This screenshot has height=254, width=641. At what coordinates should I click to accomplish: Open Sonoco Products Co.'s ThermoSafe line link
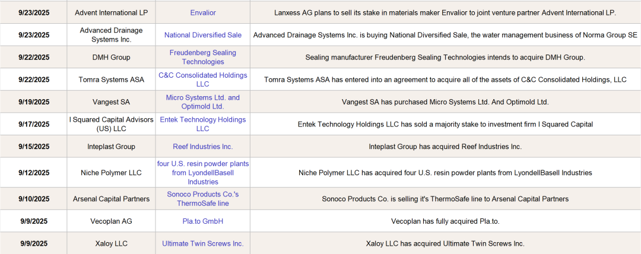click(x=203, y=199)
